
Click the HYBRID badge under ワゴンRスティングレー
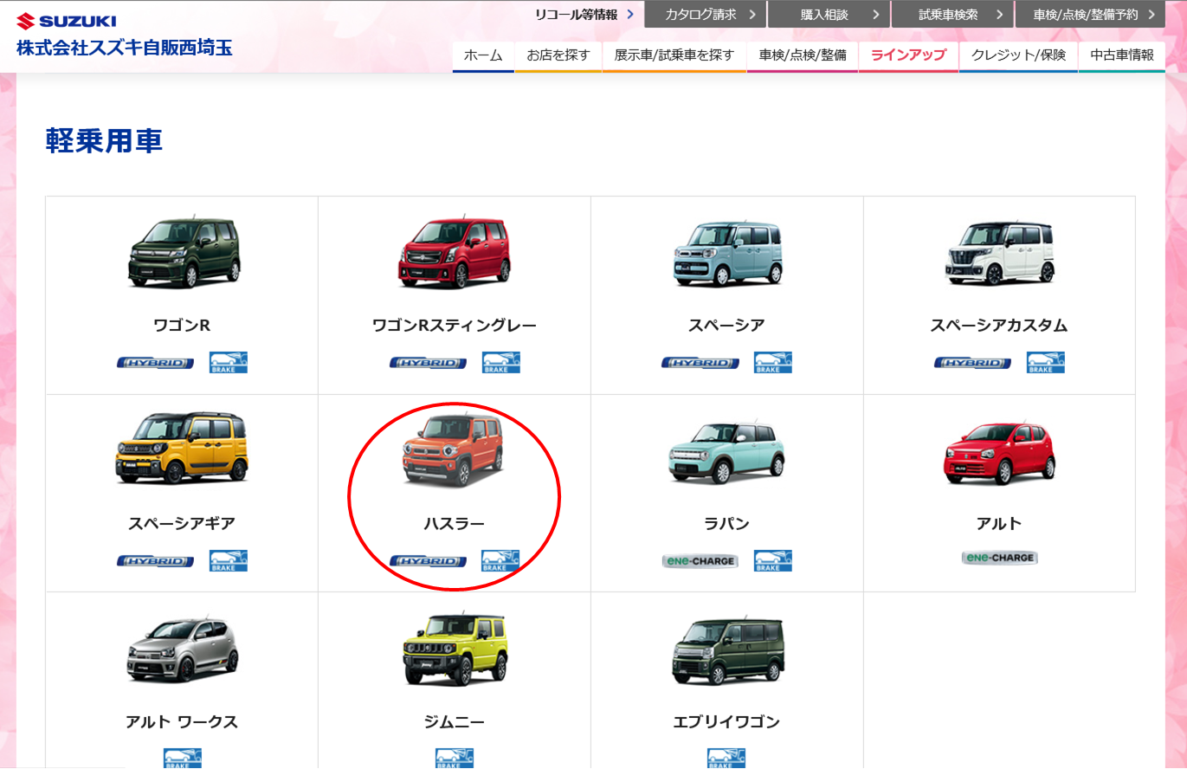429,363
